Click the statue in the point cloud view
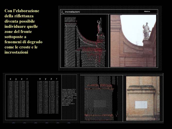Viewport: 172px width, 129px height. [x=100, y=26]
